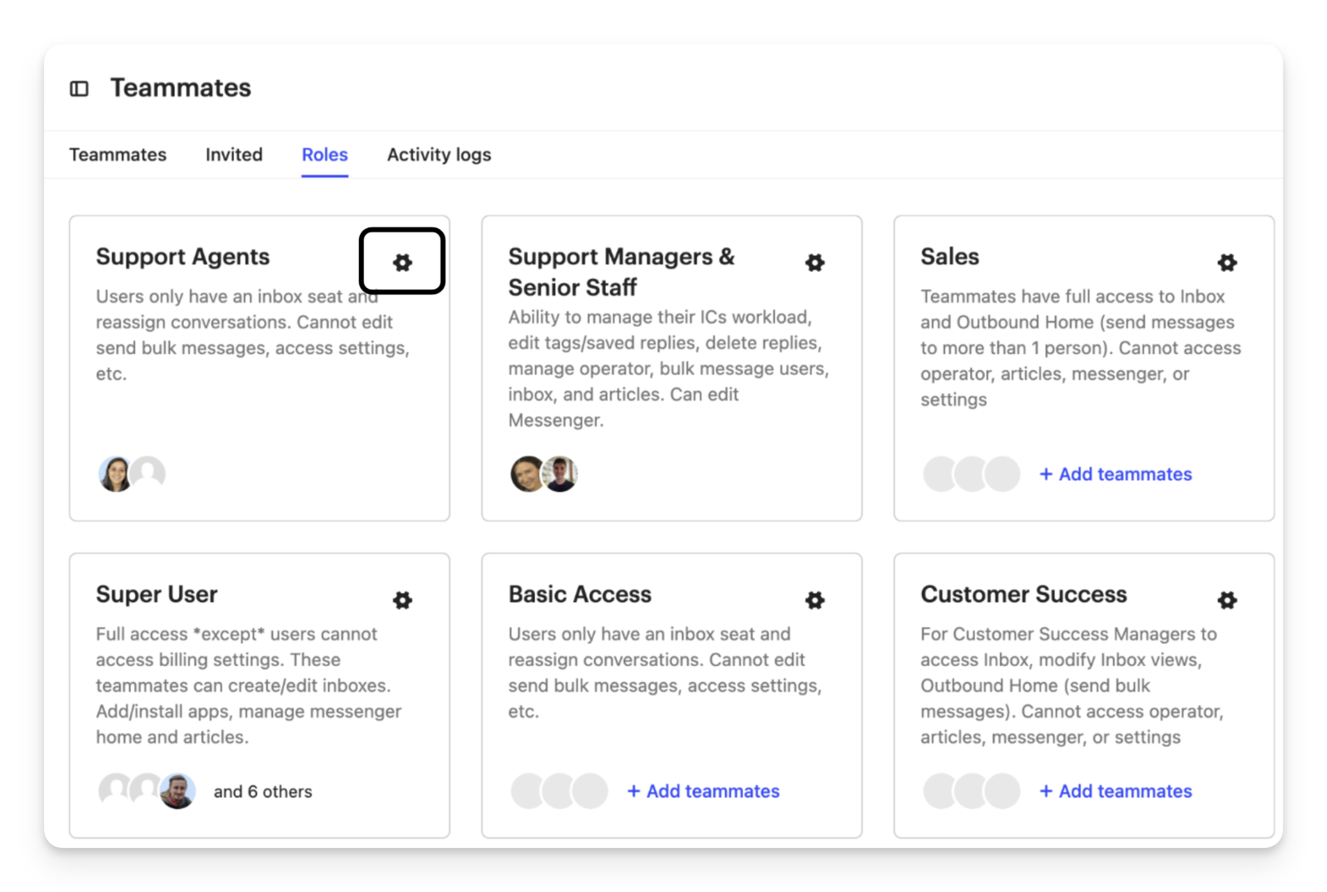Viewport: 1327px width, 892px height.
Task: Add teammates to Basic Access role
Action: [704, 791]
